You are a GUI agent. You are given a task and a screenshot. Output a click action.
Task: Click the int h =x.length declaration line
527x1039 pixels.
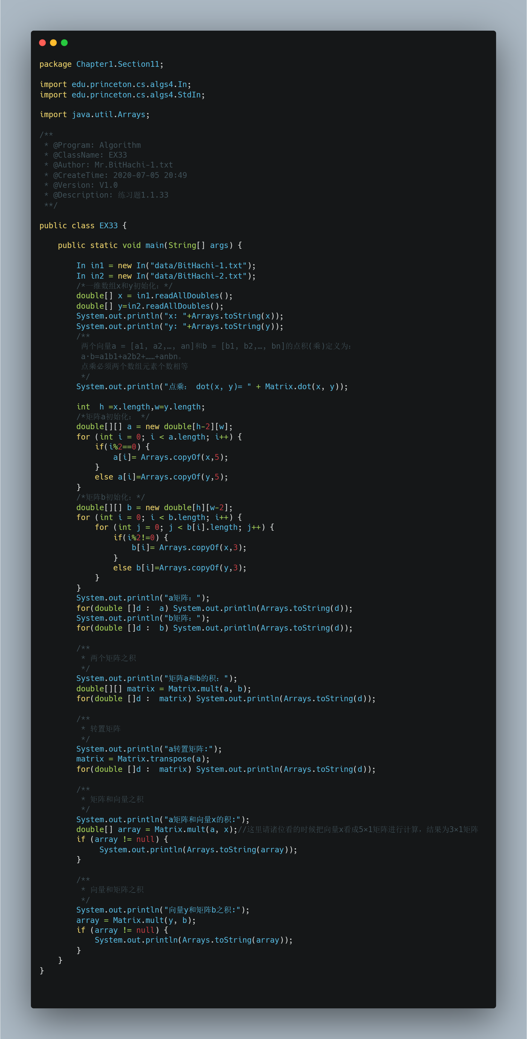(x=141, y=406)
